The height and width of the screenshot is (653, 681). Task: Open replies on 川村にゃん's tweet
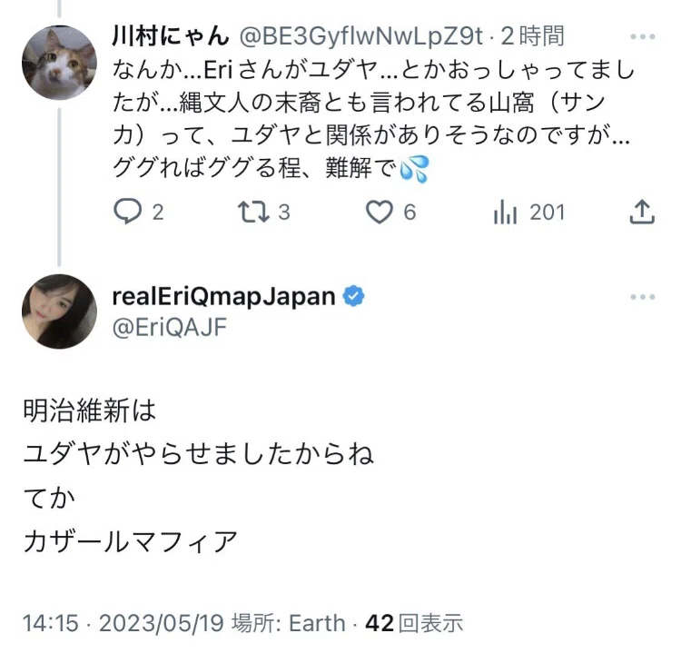click(x=127, y=212)
